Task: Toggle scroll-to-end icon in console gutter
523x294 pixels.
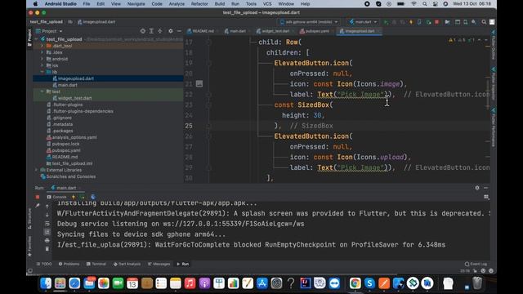Action: click(x=47, y=232)
